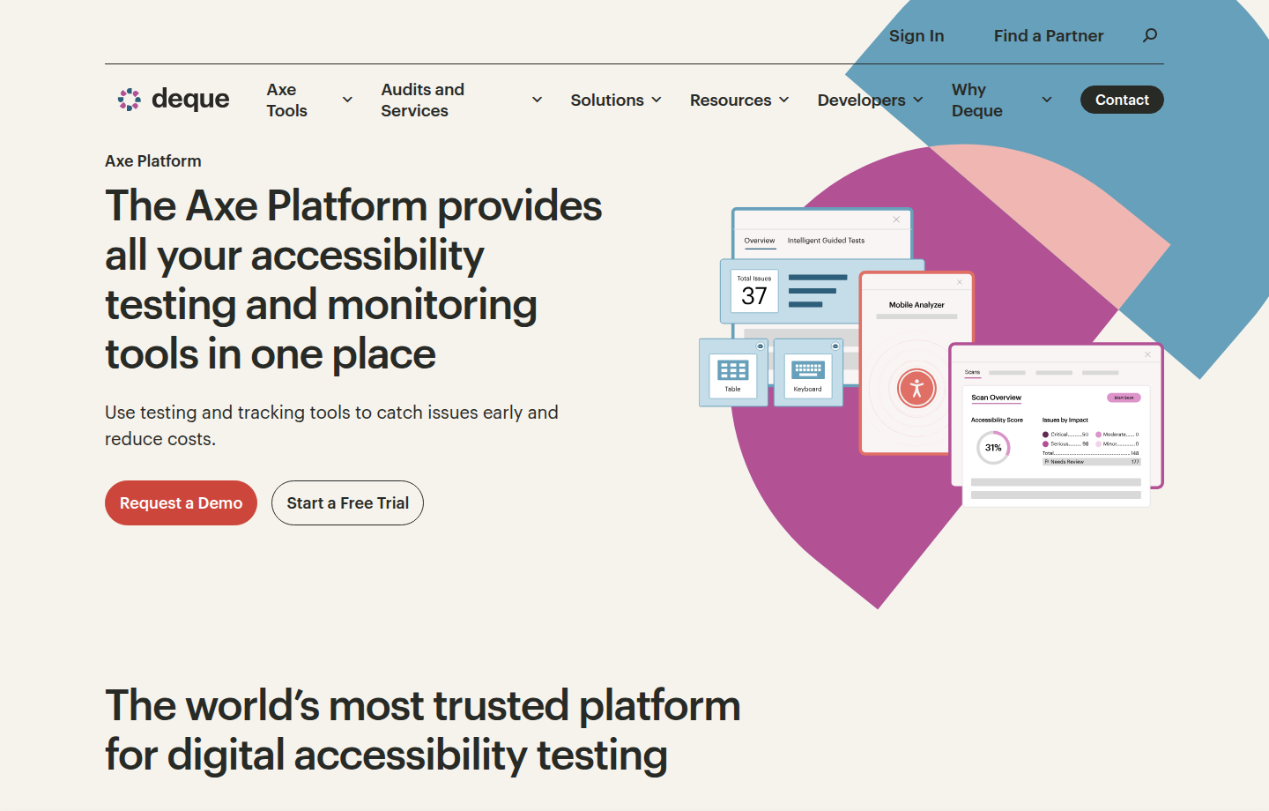
Task: Open the Solutions menu
Action: (607, 100)
